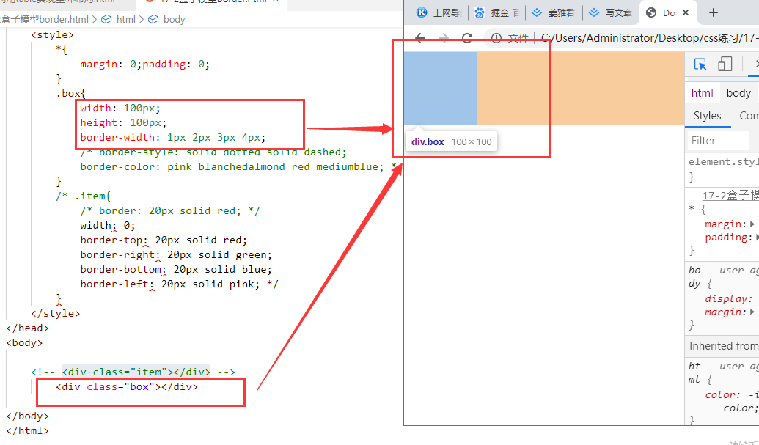The image size is (759, 445).
Task: Focus the Filter field in Styles
Action: pyautogui.click(x=719, y=141)
